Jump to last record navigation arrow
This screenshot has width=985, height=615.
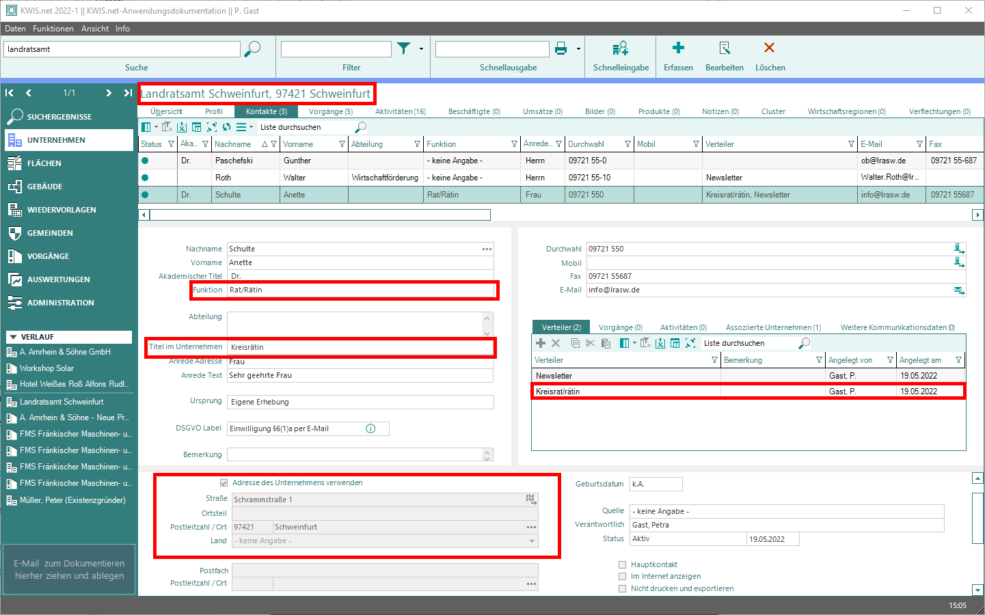pyautogui.click(x=128, y=93)
